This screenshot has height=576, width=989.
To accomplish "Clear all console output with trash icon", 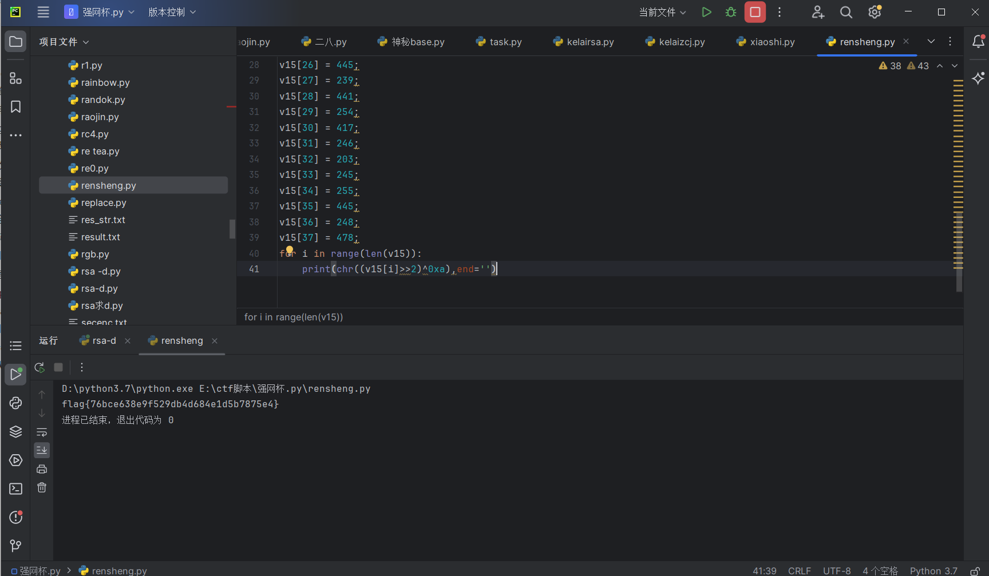I will (42, 487).
